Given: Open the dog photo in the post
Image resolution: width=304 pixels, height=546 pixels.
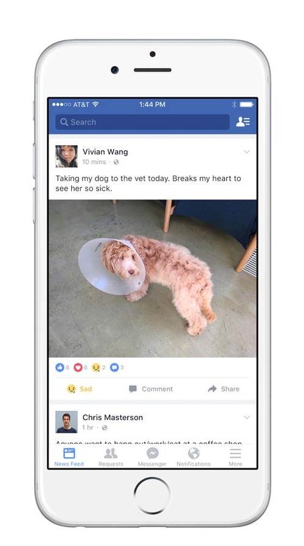Looking at the screenshot, I should pyautogui.click(x=153, y=278).
